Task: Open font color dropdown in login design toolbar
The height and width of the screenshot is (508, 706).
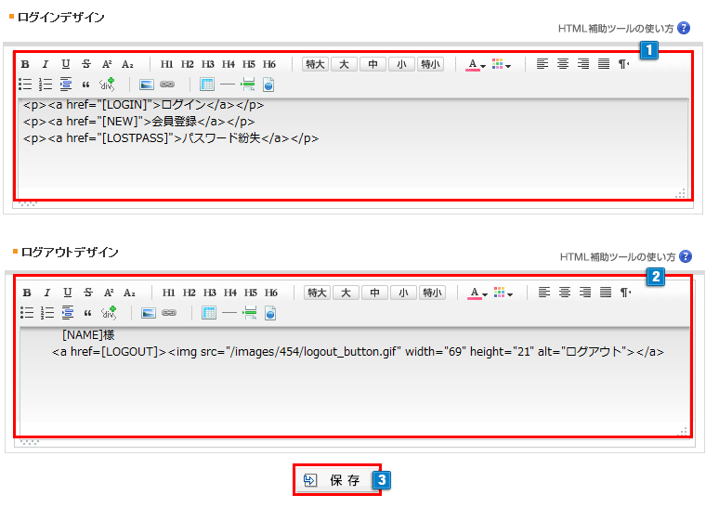Action: 476,64
